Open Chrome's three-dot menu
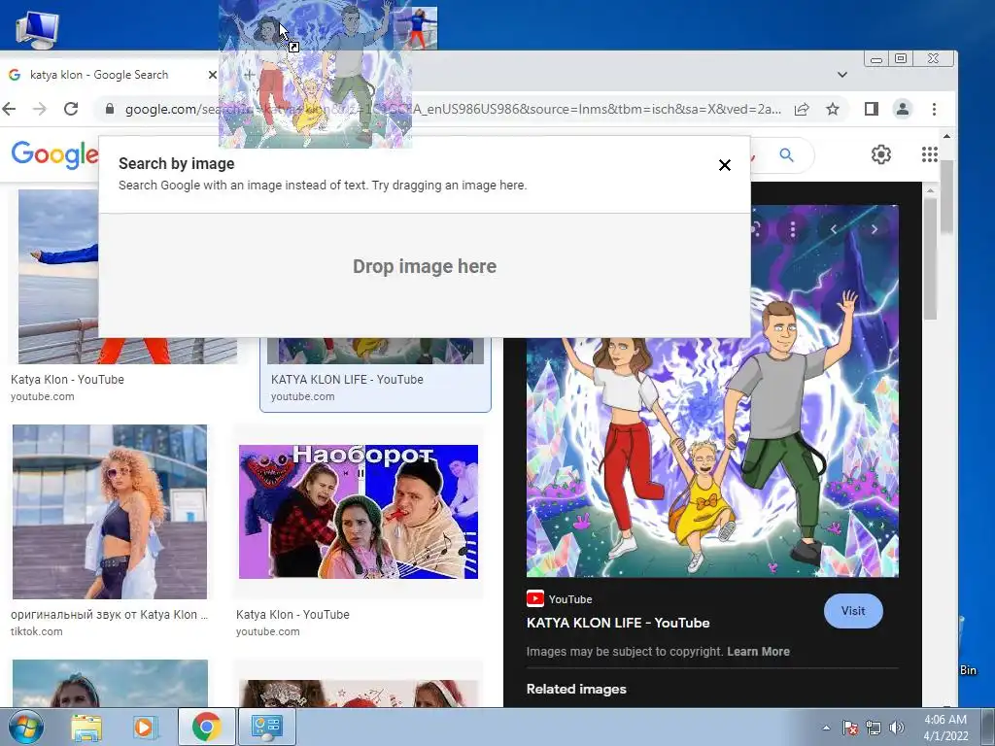 pyautogui.click(x=934, y=109)
